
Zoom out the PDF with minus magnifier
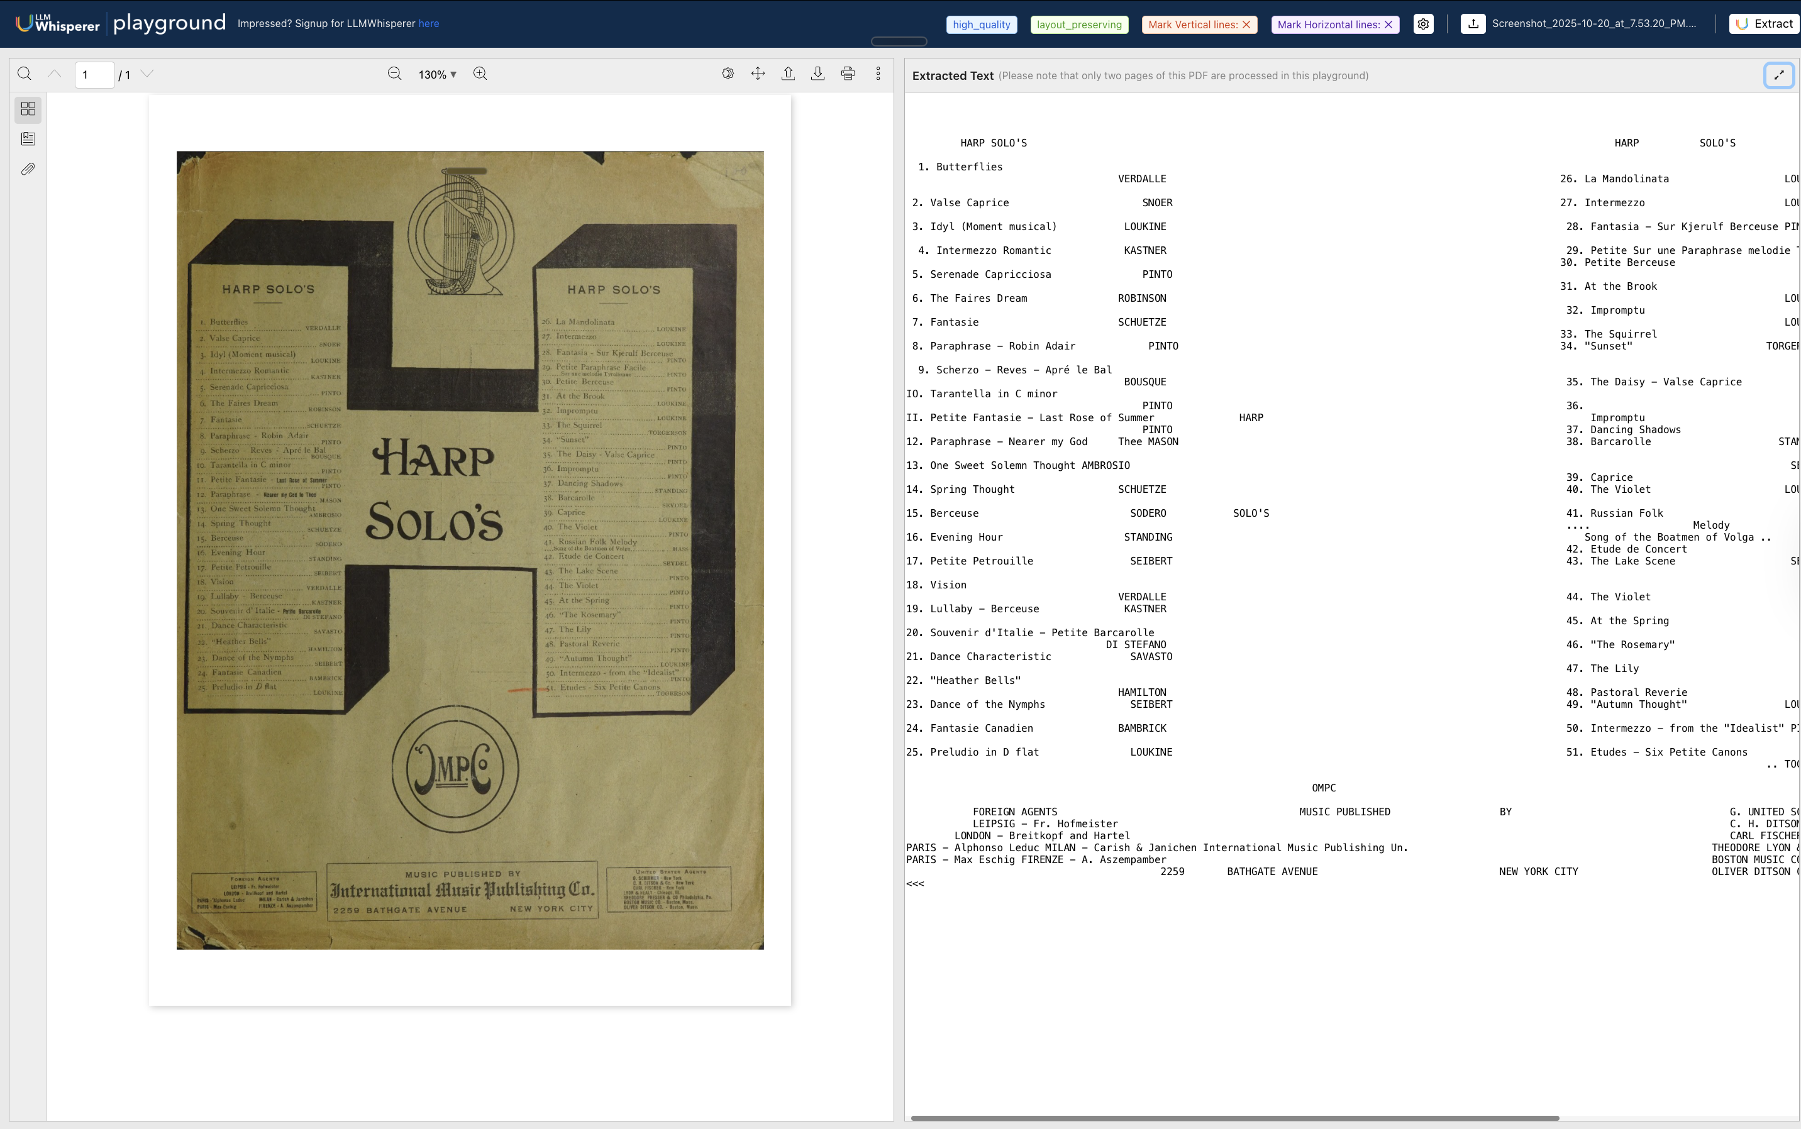pyautogui.click(x=394, y=74)
